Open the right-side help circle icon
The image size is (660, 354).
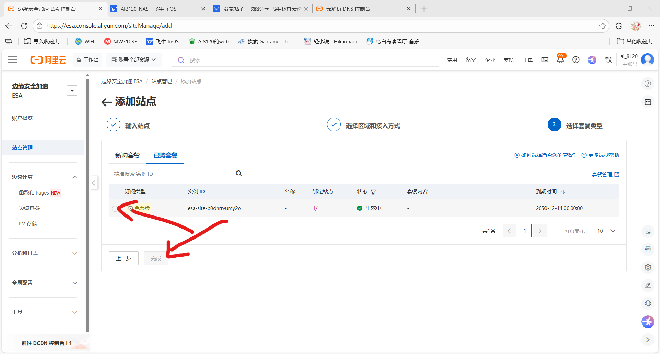coord(648,84)
